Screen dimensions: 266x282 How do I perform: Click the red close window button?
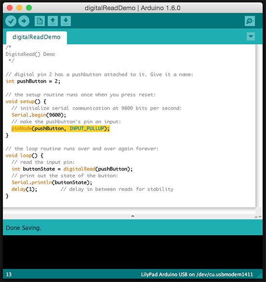(10, 8)
